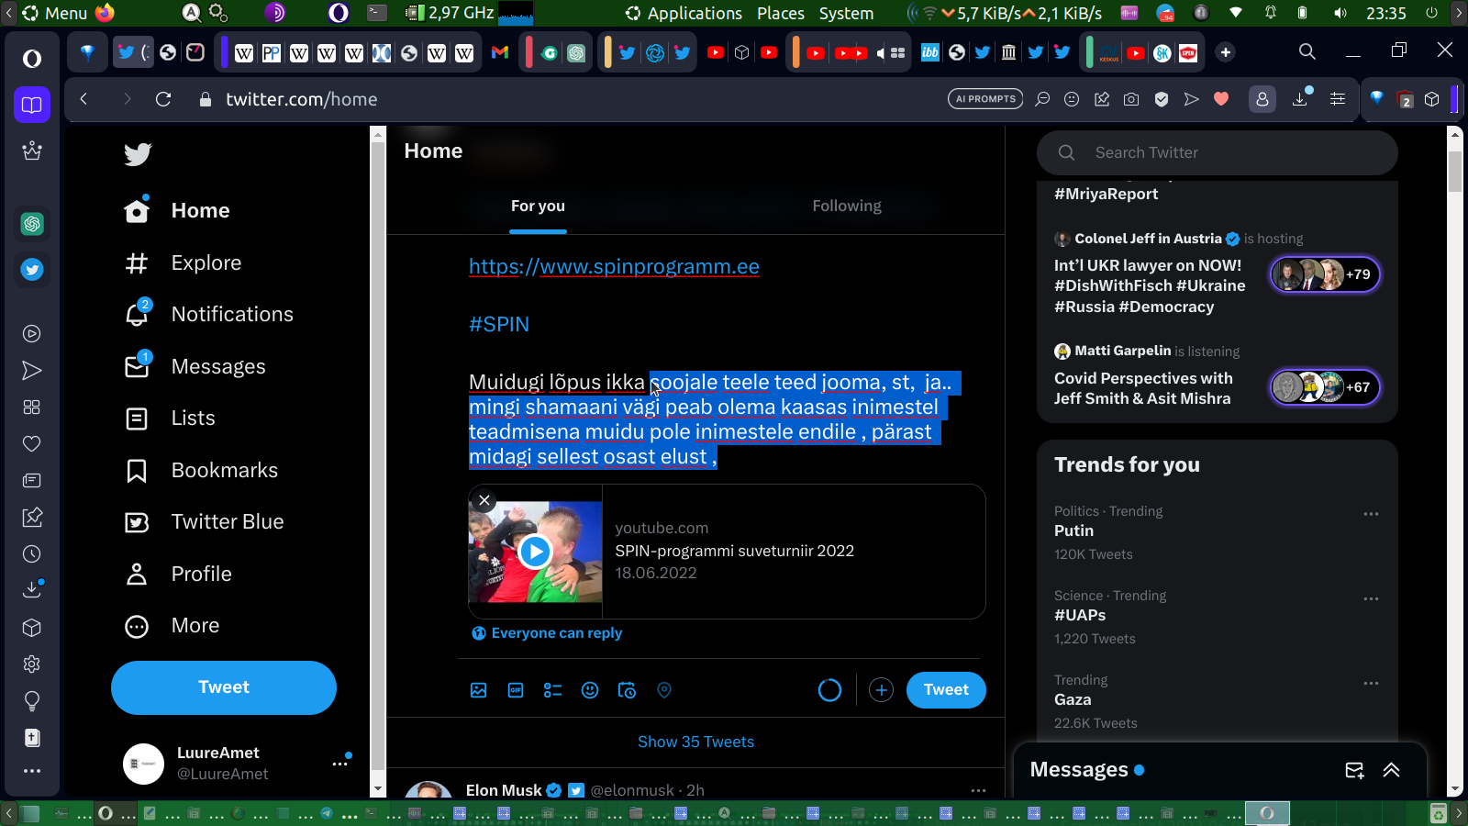Screen dimensions: 1468x826
Task: Remove the YouTube link preview card
Action: [484, 500]
